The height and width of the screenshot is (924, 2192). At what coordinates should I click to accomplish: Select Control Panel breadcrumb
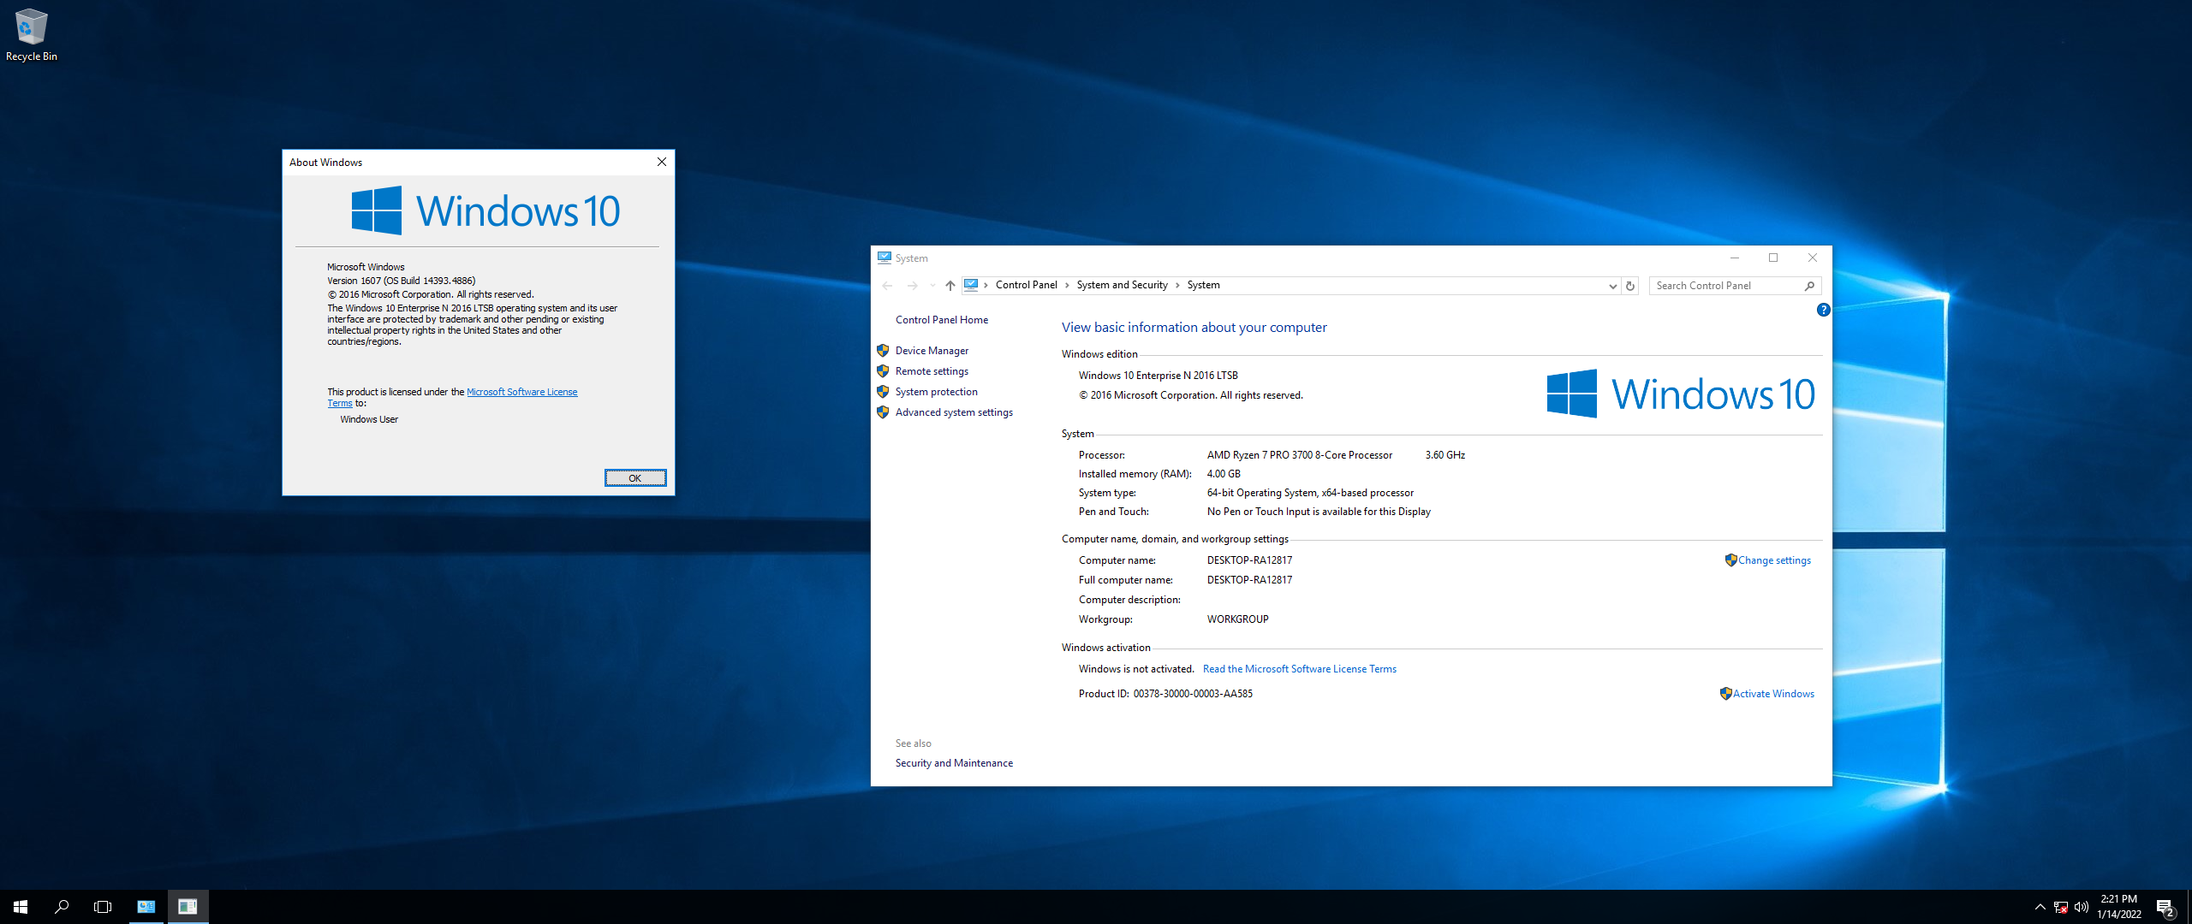click(1027, 285)
